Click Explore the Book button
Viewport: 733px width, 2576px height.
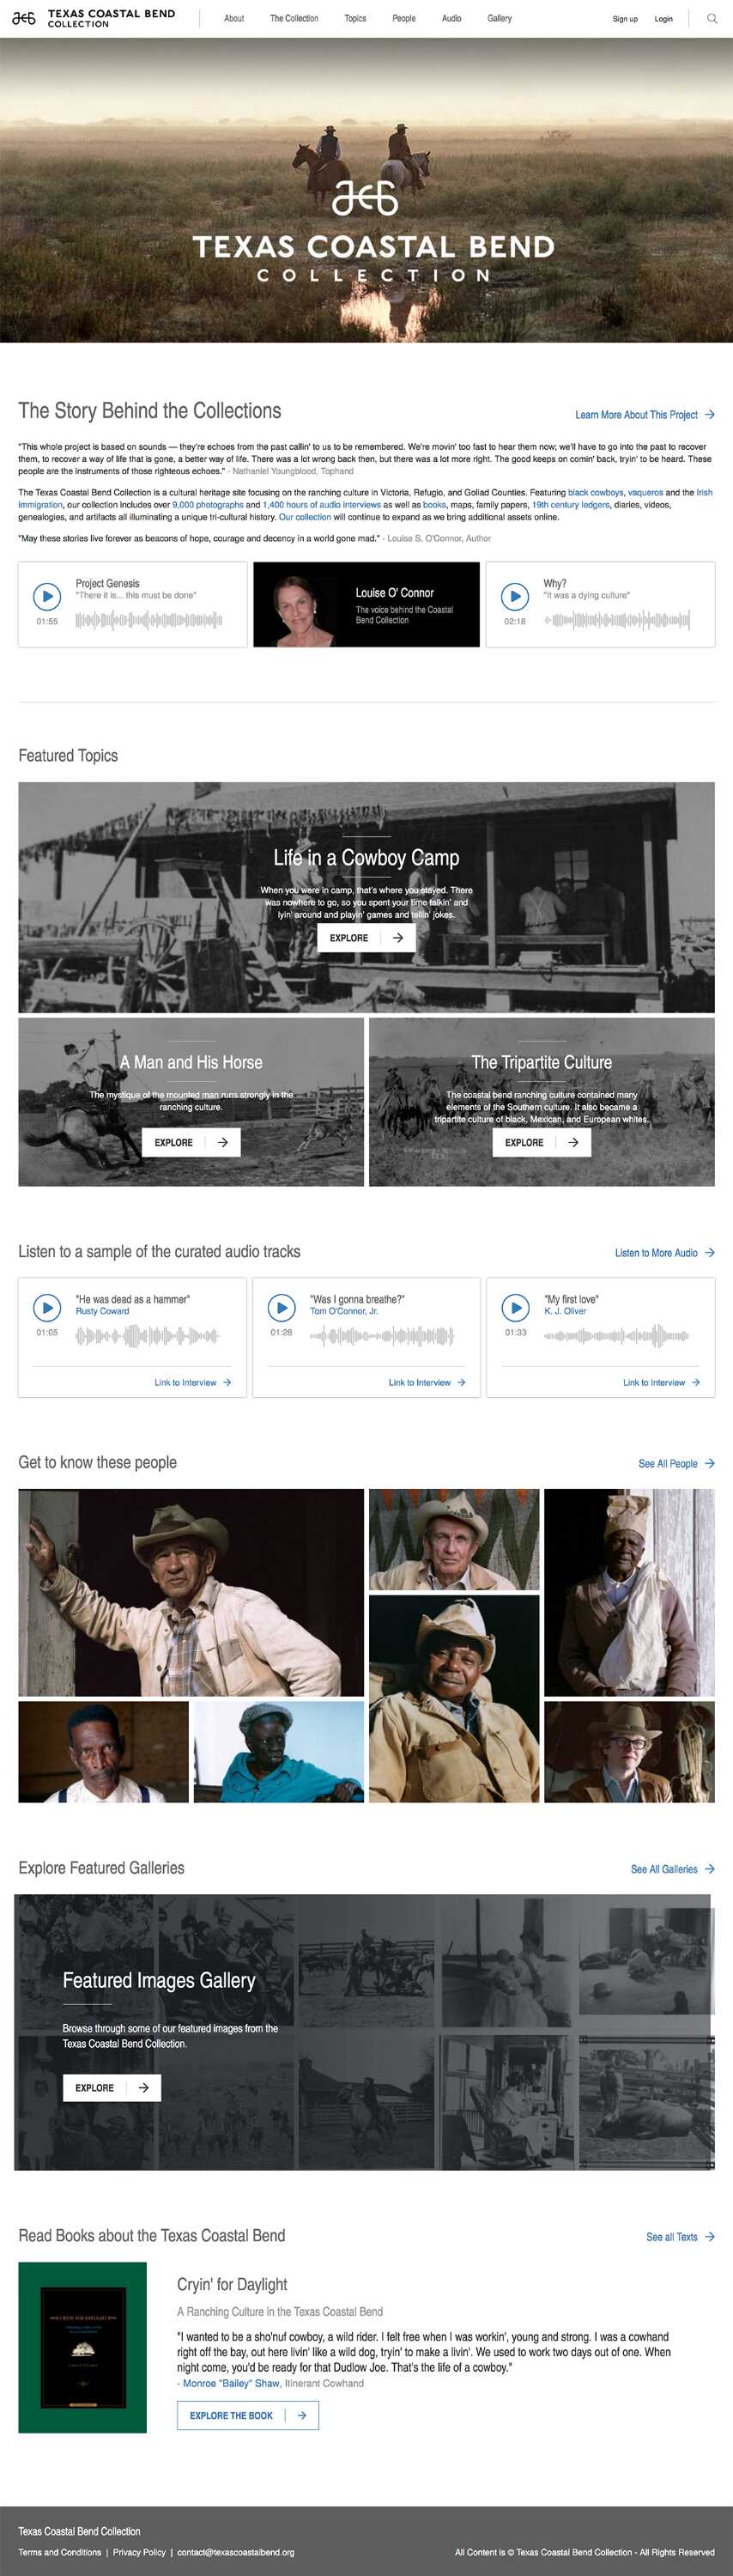click(x=248, y=2415)
